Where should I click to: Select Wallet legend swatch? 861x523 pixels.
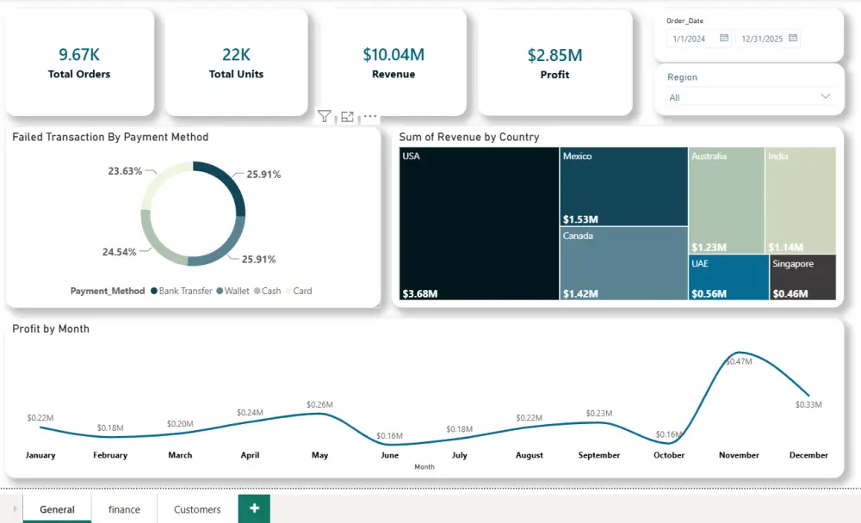tap(220, 291)
